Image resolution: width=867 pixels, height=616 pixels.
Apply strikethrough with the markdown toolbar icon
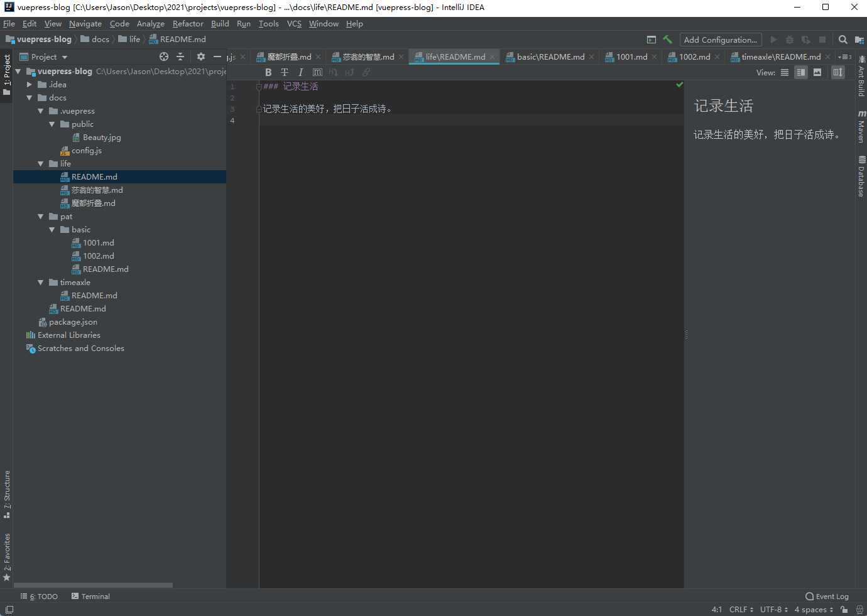point(285,72)
